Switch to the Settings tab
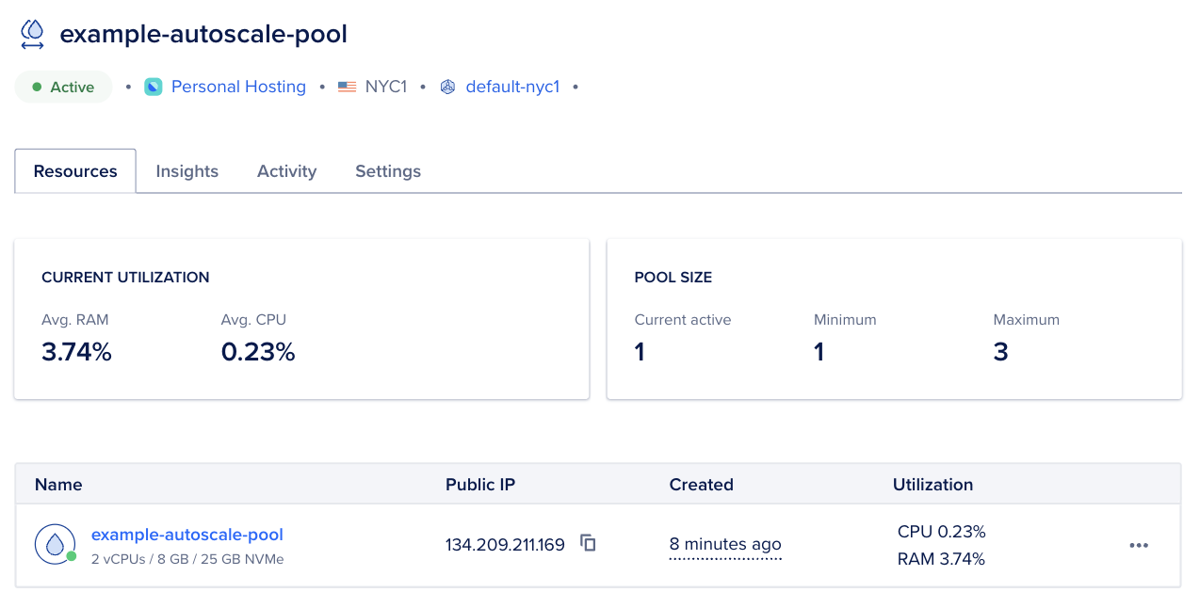Viewport: 1200px width, 608px height. 387,170
